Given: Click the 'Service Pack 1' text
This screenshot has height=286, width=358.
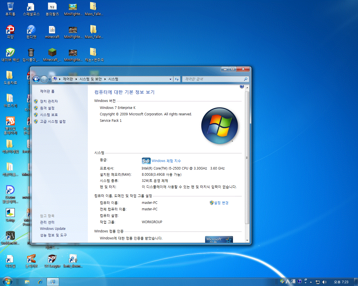Looking at the screenshot, I should pos(111,121).
